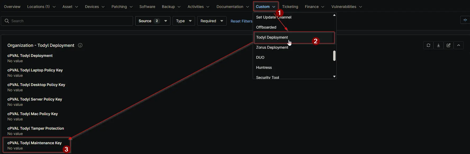Open the Required filter dropdown
Viewport: 470px width, 154px height.
(x=212, y=21)
